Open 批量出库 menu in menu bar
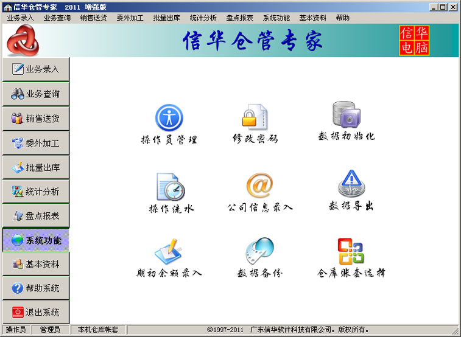 coord(166,18)
